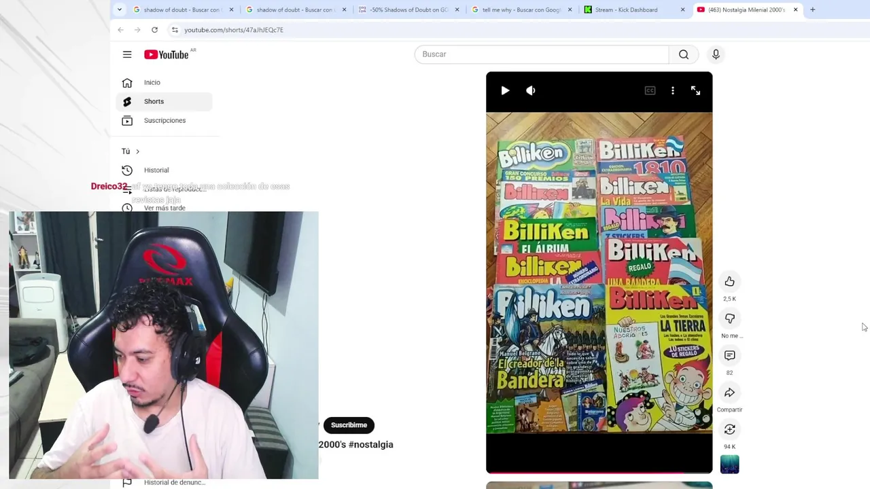Open the YouTube hamburger guide menu
870x489 pixels.
(127, 54)
